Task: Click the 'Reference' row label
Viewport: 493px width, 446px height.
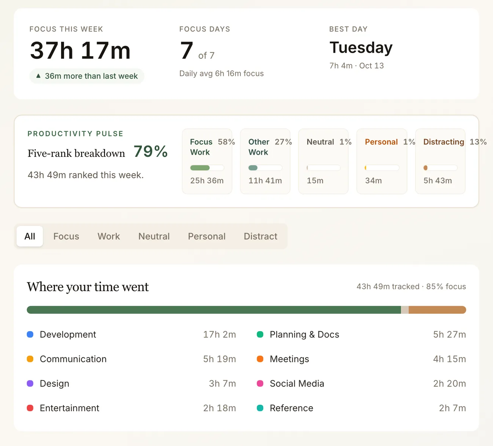Action: (292, 408)
